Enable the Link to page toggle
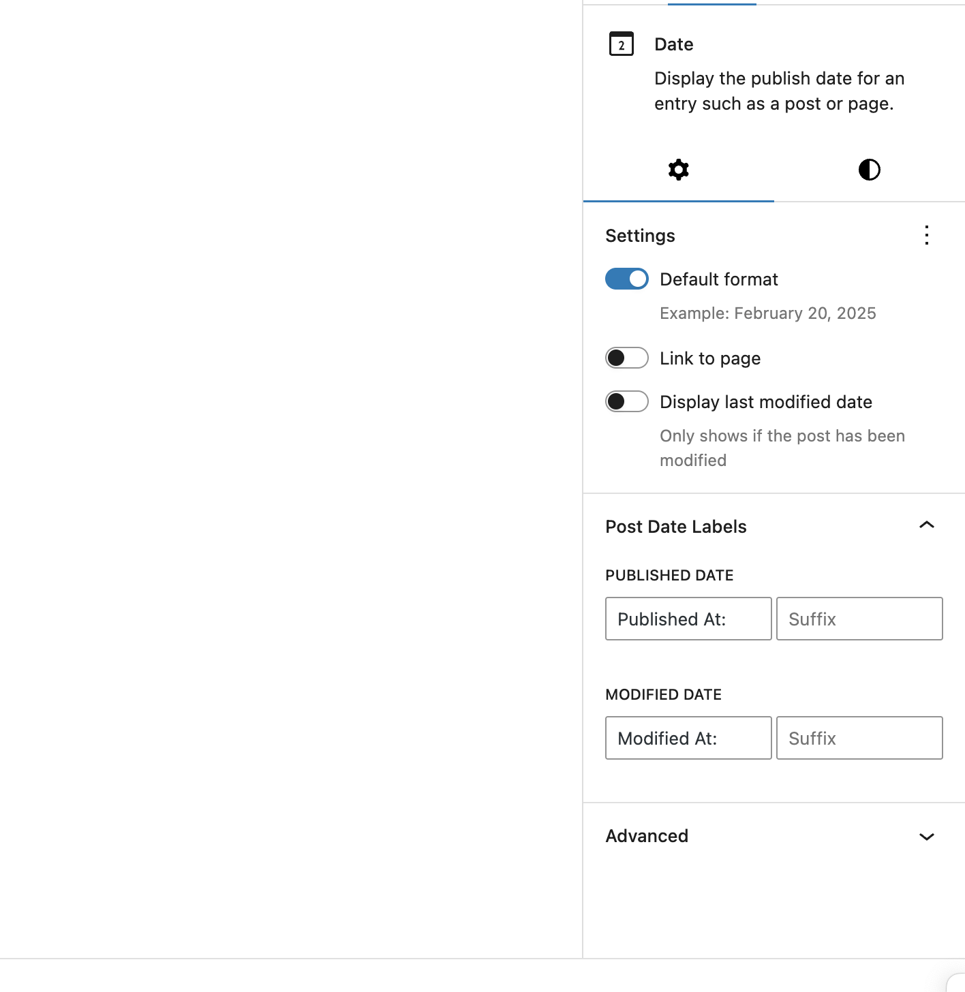Image resolution: width=965 pixels, height=992 pixels. [x=627, y=358]
